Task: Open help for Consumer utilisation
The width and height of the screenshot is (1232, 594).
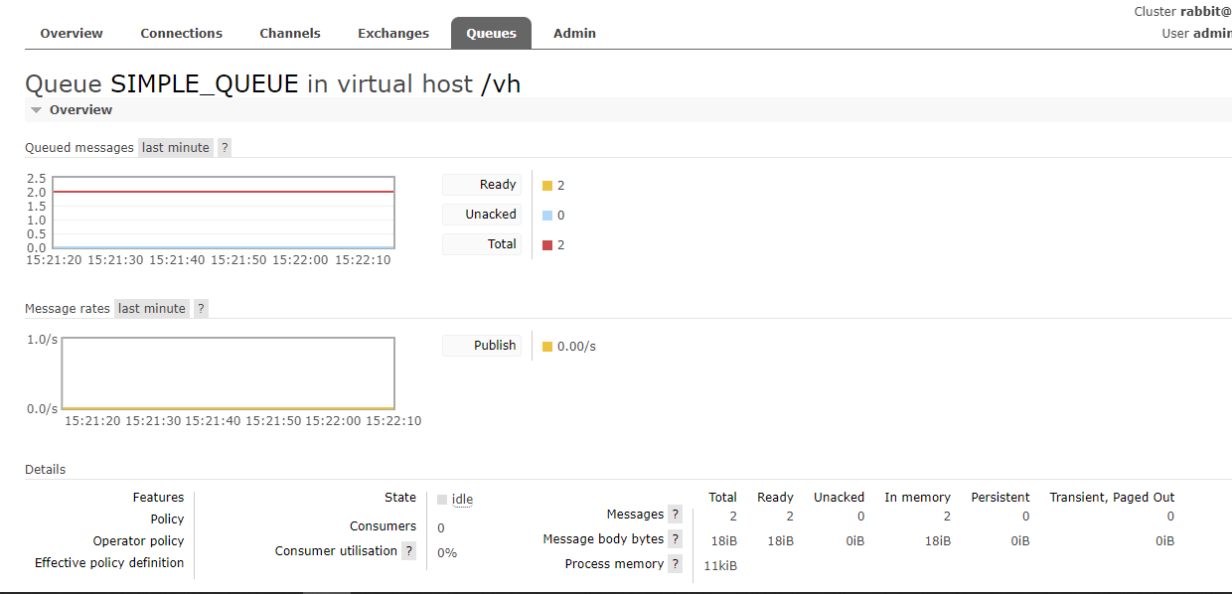Action: pyautogui.click(x=408, y=551)
